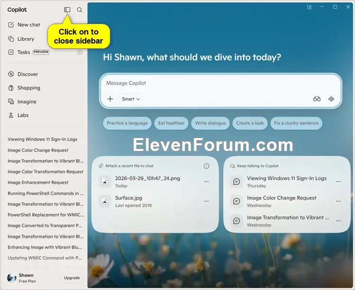Screen dimensions: 355x290
Task: Click the Copilot Vision glasses icon
Action: 317,99
